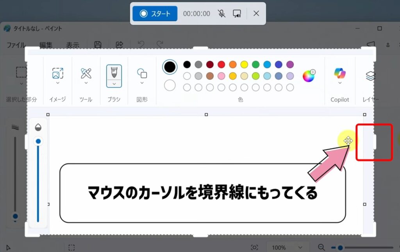The image size is (400, 252).
Task: Click the center-canvas button in the status bar
Action: (255, 247)
